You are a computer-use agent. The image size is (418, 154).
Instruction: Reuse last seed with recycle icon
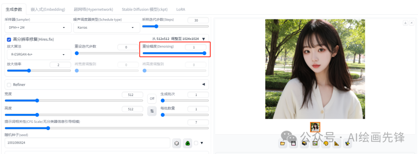point(187,143)
